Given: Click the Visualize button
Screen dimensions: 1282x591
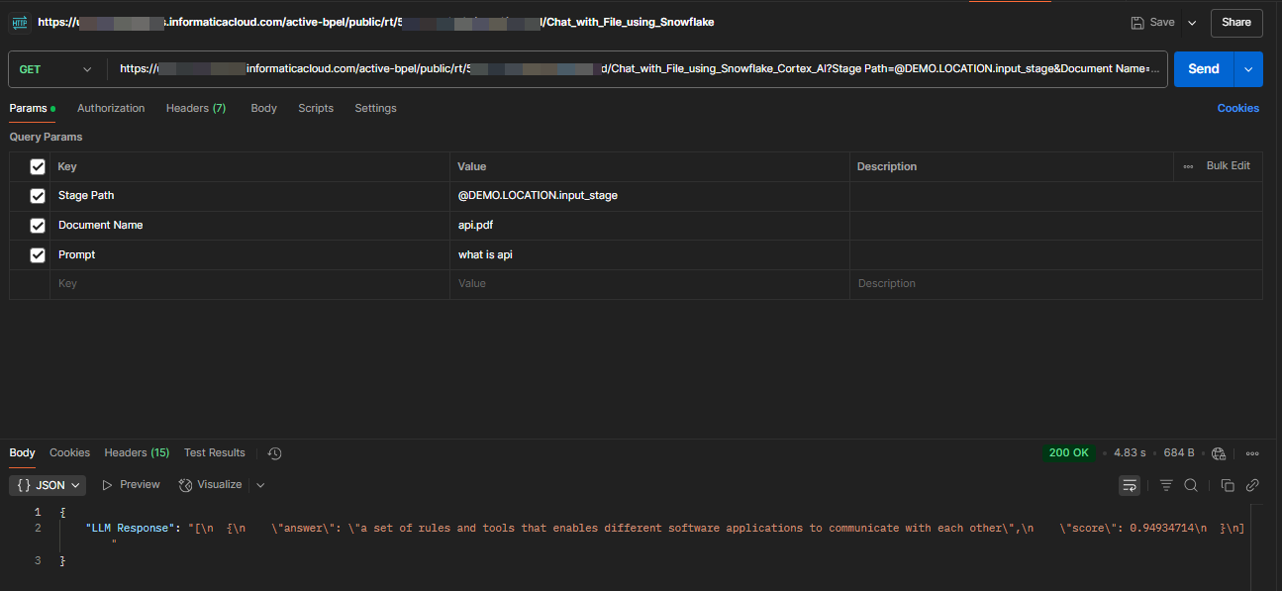Looking at the screenshot, I should click(x=210, y=485).
